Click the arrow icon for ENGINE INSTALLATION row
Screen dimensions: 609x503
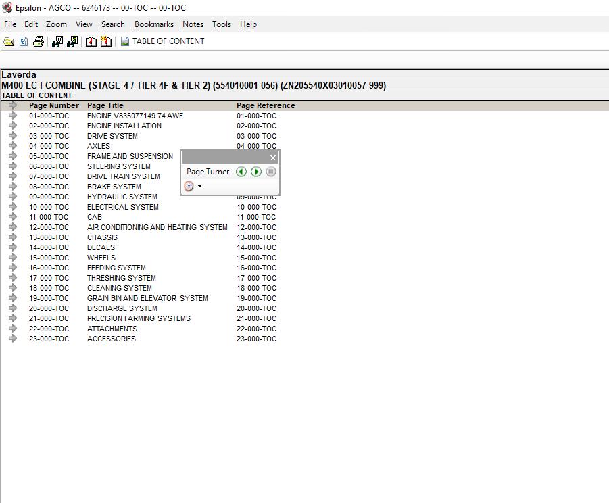[12, 126]
